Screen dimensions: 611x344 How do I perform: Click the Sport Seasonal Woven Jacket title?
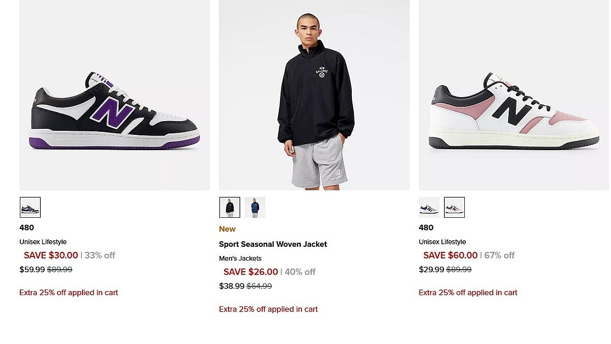click(x=273, y=244)
